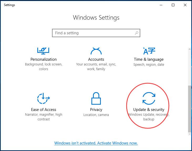Open Update & security sync icon
Screen dimensions: 192x151
click(x=149, y=98)
